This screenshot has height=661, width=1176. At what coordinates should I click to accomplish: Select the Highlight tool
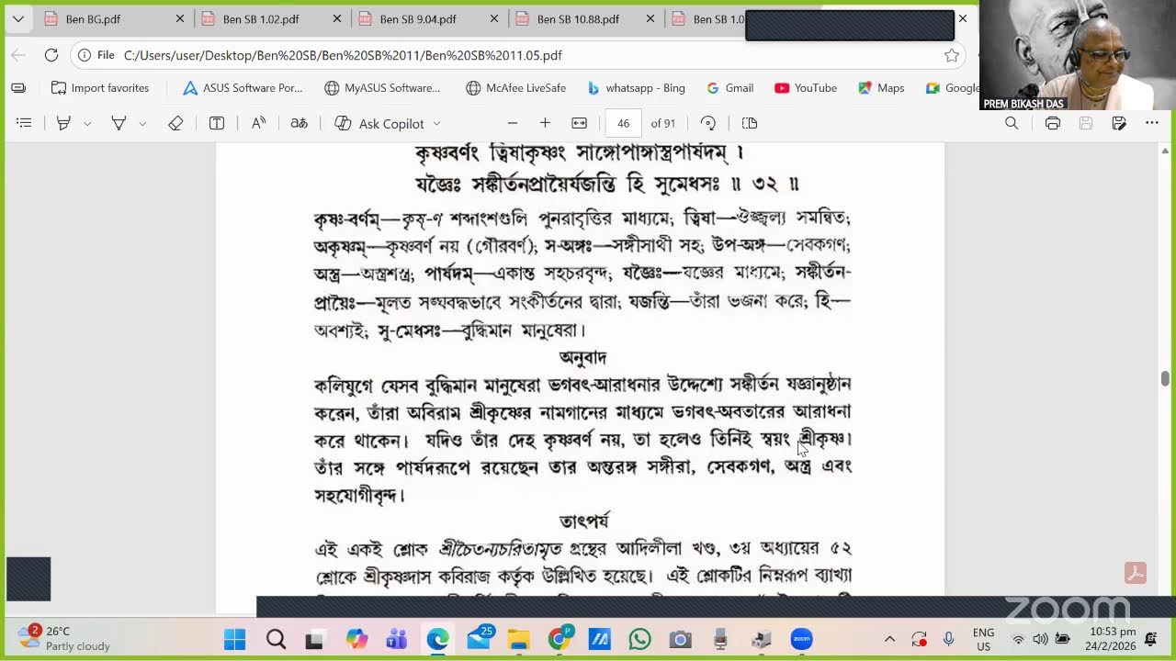point(63,123)
